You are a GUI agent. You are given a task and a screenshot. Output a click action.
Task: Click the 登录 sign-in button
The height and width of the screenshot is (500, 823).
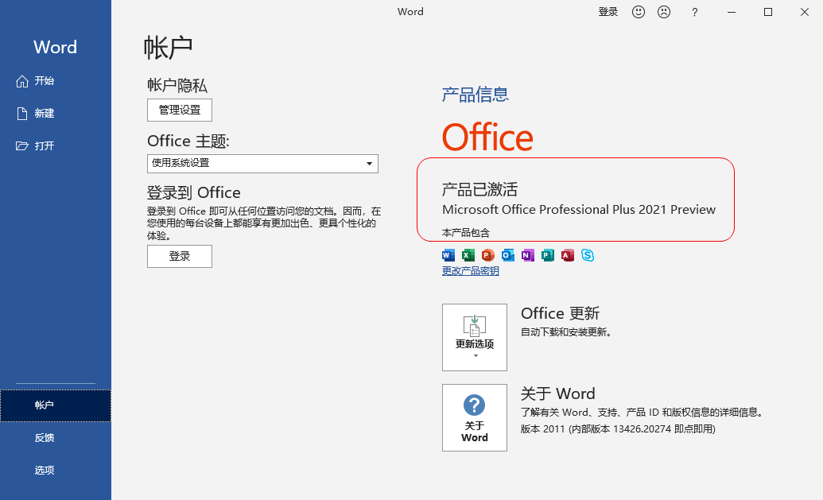pos(179,256)
